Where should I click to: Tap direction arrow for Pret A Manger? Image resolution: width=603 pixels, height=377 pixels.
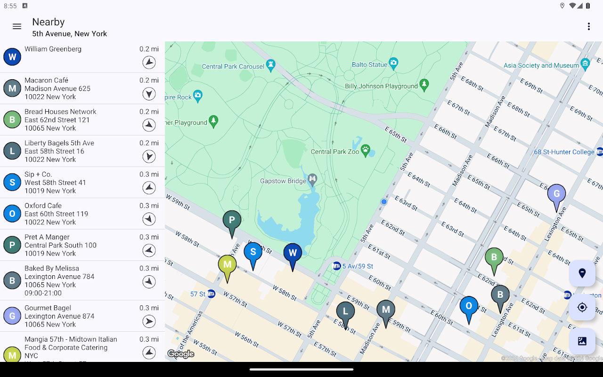tap(149, 250)
